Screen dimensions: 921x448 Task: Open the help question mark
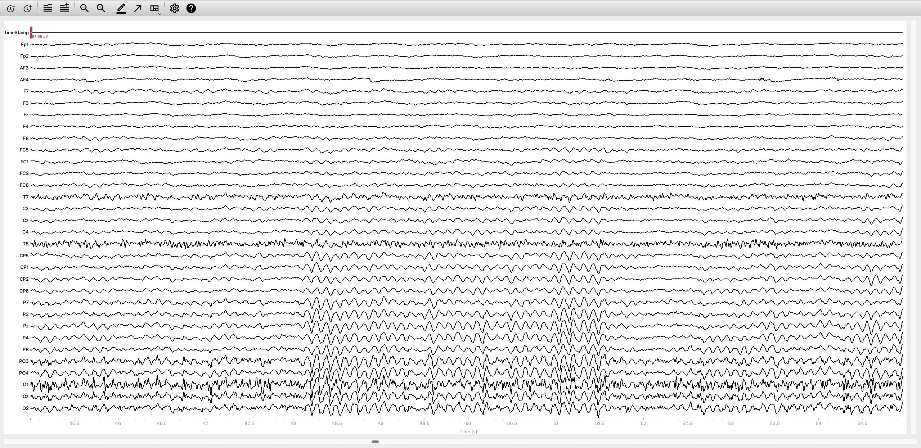[191, 8]
